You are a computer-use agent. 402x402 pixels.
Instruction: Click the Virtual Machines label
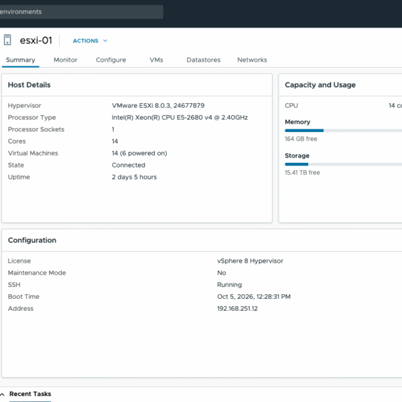coord(33,153)
